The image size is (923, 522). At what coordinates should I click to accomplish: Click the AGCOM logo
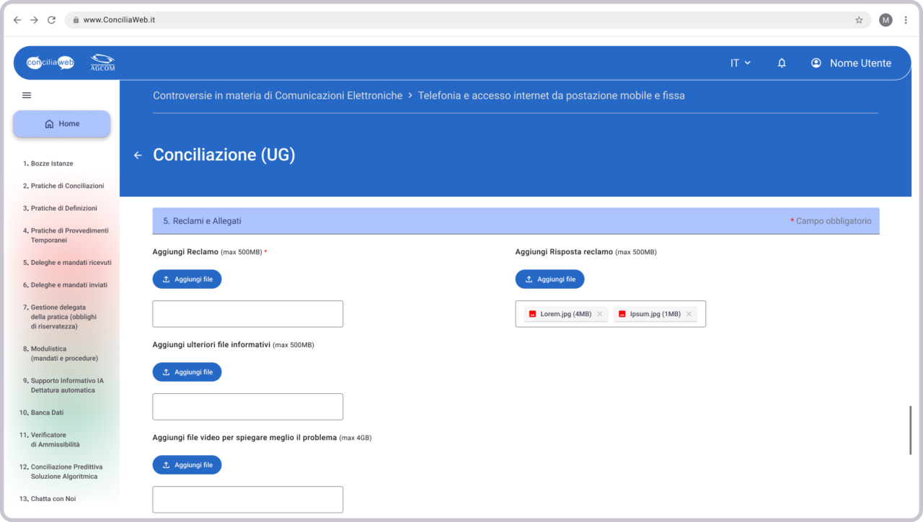click(x=102, y=63)
